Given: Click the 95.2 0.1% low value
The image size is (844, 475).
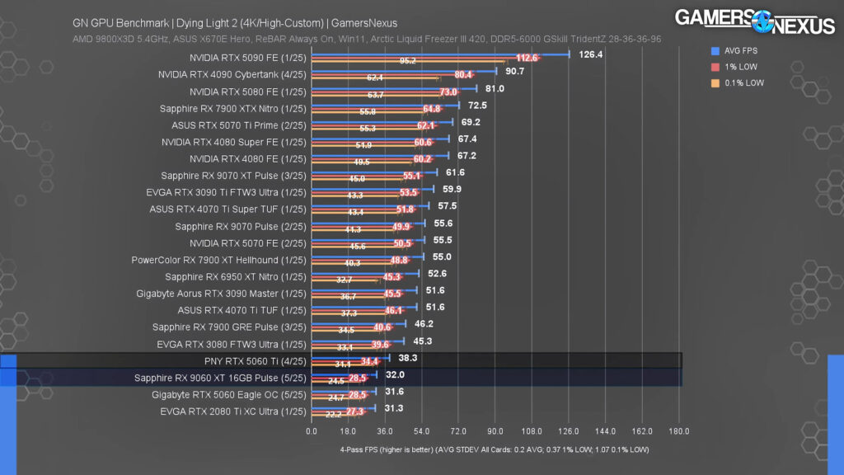Looking at the screenshot, I should click(407, 61).
